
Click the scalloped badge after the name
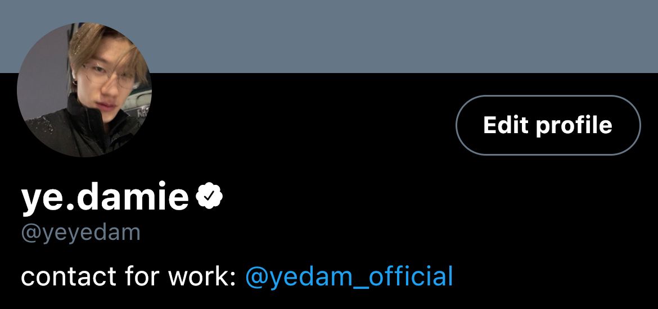(209, 196)
